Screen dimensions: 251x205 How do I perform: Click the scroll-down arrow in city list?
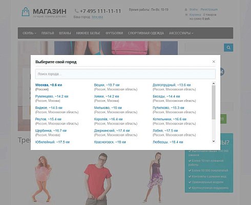pyautogui.click(x=214, y=141)
